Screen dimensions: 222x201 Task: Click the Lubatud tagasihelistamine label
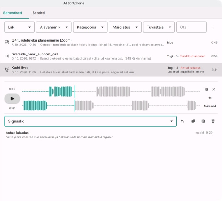(186, 72)
